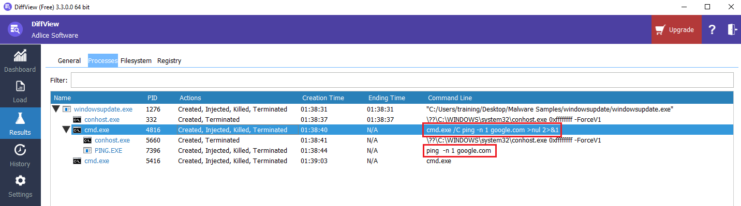741x206 pixels.
Task: Click the exit door icon
Action: [x=732, y=29]
